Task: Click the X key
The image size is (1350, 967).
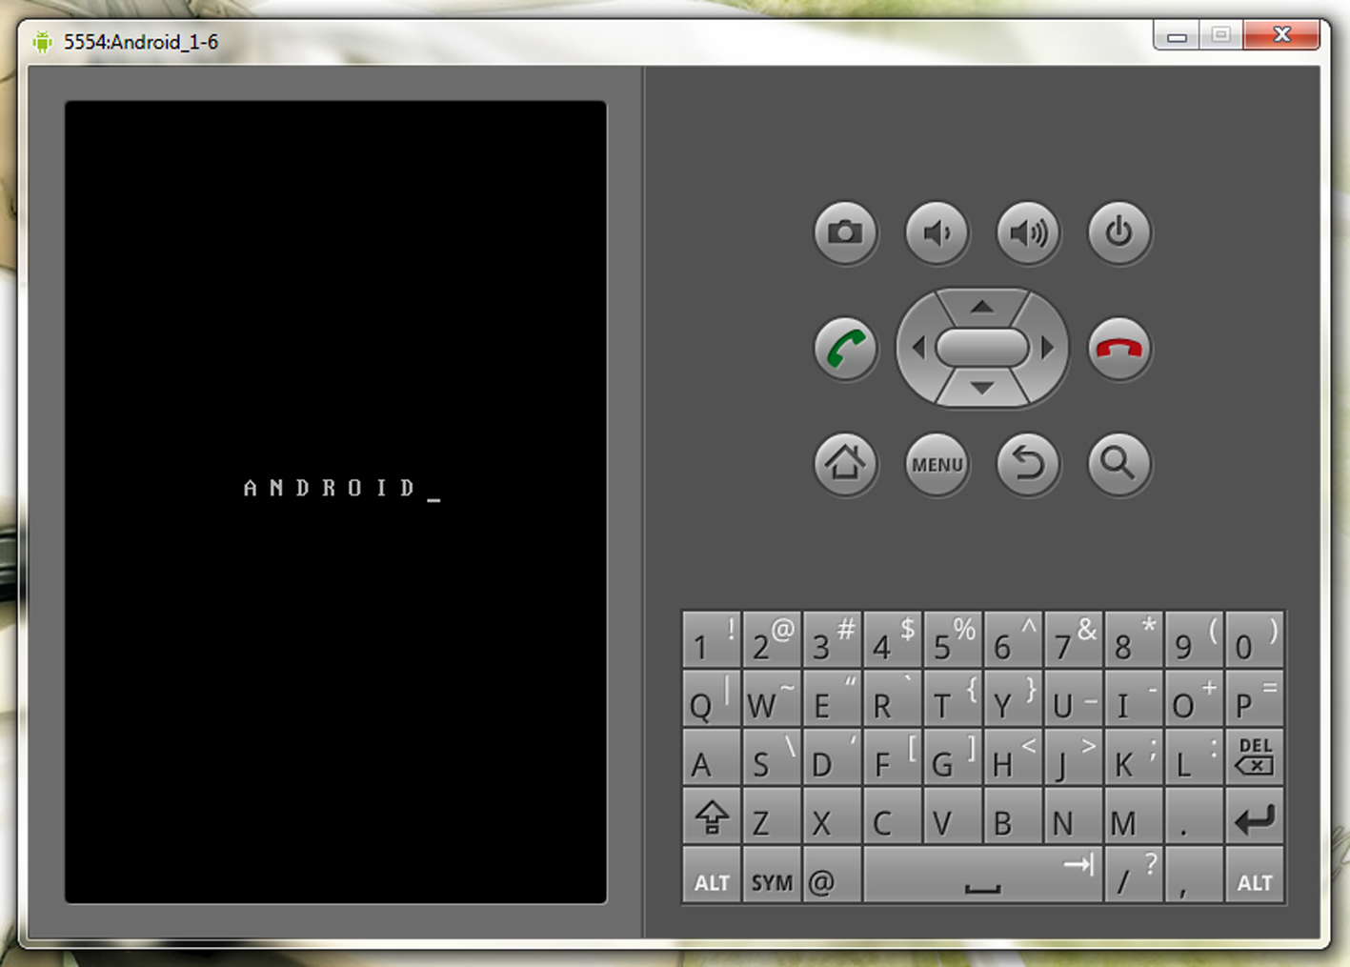Action: [832, 816]
